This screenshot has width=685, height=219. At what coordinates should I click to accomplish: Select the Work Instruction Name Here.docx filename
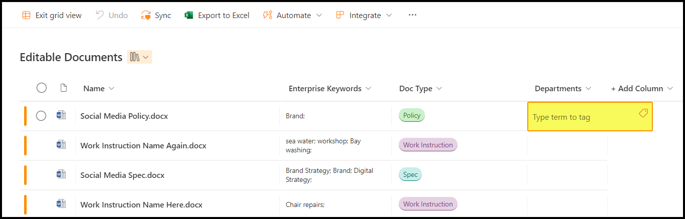click(141, 204)
